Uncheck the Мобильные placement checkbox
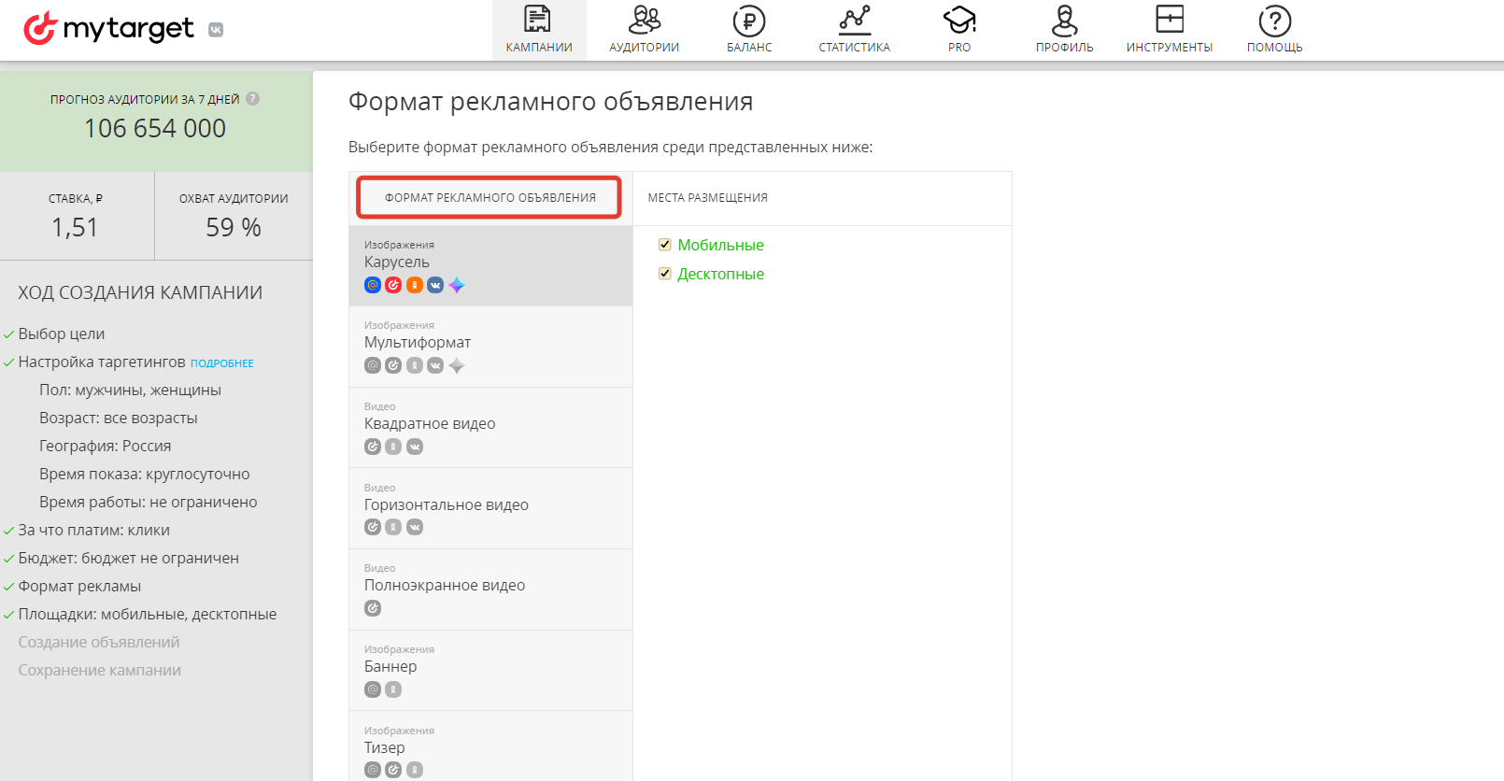This screenshot has height=781, width=1504. (665, 245)
